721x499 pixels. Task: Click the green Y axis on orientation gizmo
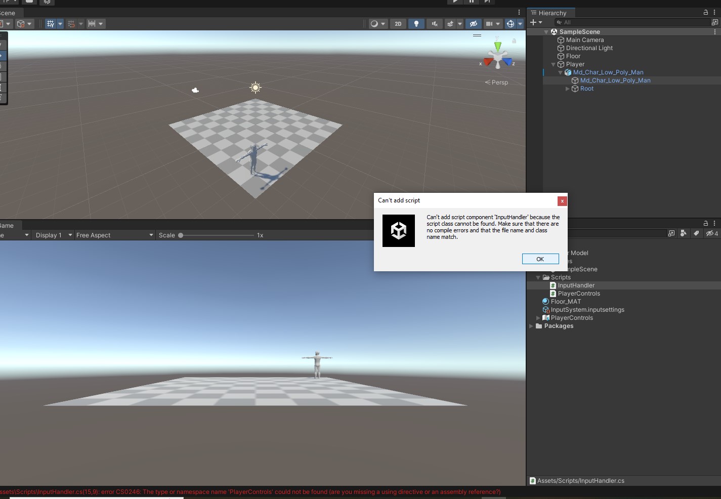pyautogui.click(x=498, y=46)
